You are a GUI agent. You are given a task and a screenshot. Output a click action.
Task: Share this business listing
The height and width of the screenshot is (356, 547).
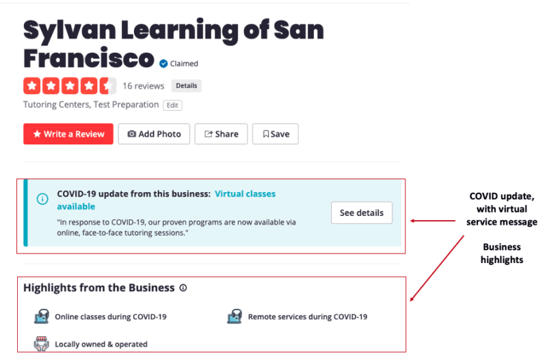pyautogui.click(x=221, y=134)
